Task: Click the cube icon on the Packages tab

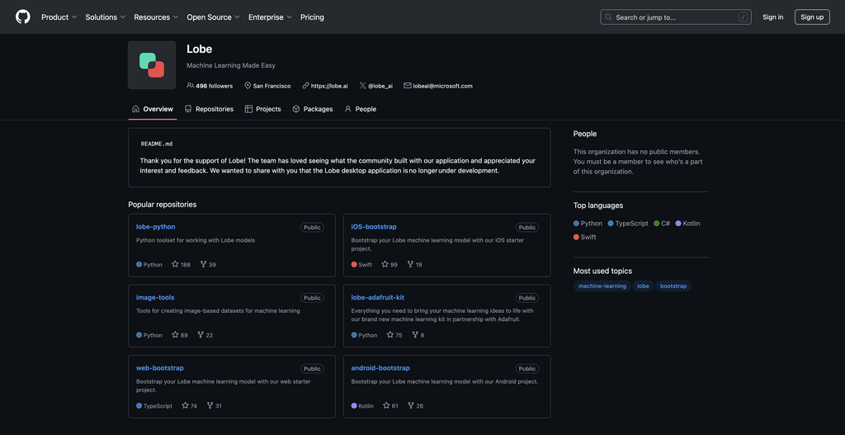Action: tap(296, 109)
